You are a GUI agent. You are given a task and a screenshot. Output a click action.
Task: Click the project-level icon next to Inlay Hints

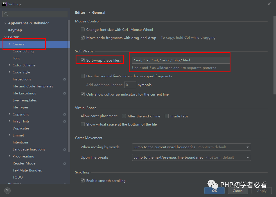pos(64,121)
